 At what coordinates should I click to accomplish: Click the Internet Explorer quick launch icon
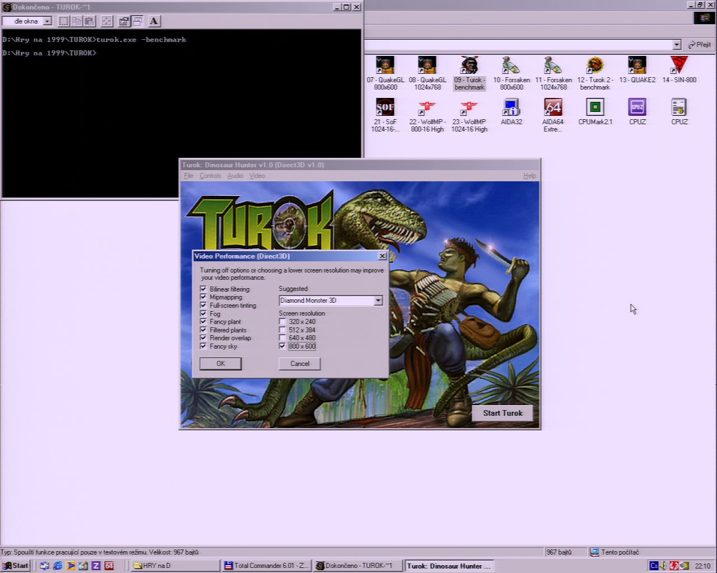click(x=58, y=566)
